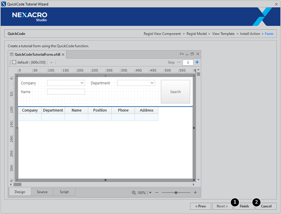Click the plus icon to increase Step
Viewport: 281px width, 214px height.
197,63
